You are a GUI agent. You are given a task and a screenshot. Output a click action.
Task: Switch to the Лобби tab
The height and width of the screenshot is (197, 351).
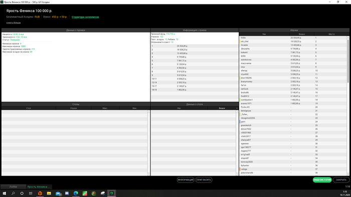click(x=13, y=186)
